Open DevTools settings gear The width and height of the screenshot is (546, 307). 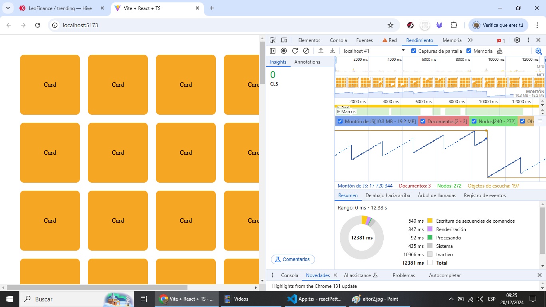(517, 40)
